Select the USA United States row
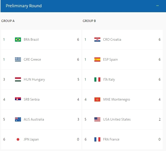This screenshot has height=151, width=166. coord(123,119)
